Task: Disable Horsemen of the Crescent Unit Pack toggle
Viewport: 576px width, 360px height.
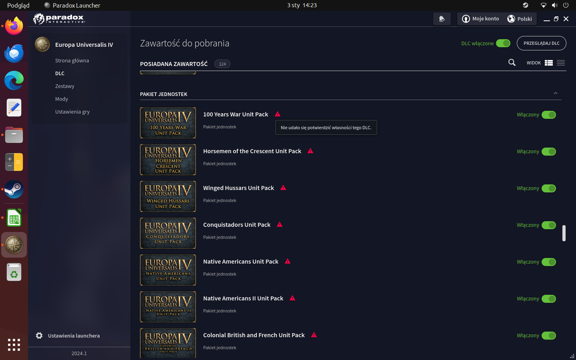Action: [x=549, y=152]
